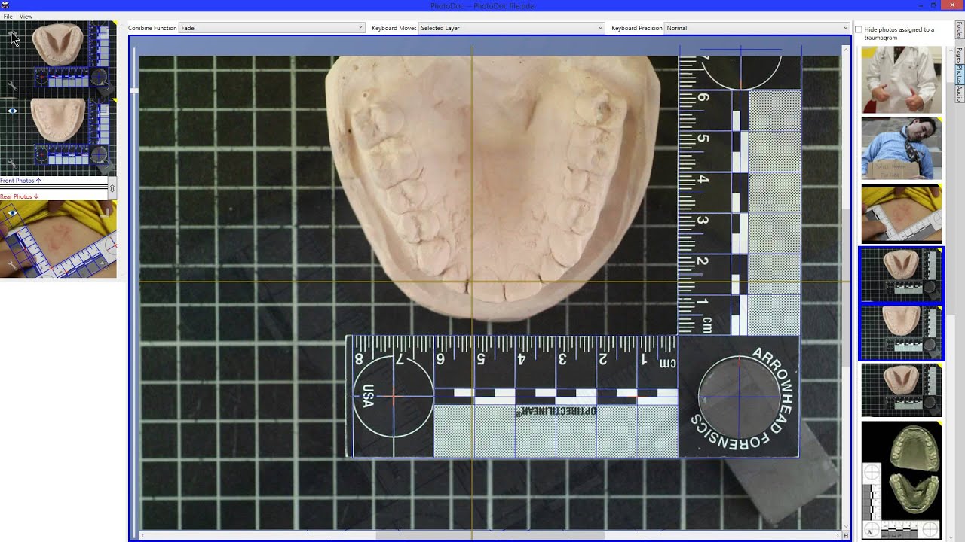Screen dimensions: 965x542
Task: Switch to the Audio vertical tab
Action: click(x=960, y=93)
